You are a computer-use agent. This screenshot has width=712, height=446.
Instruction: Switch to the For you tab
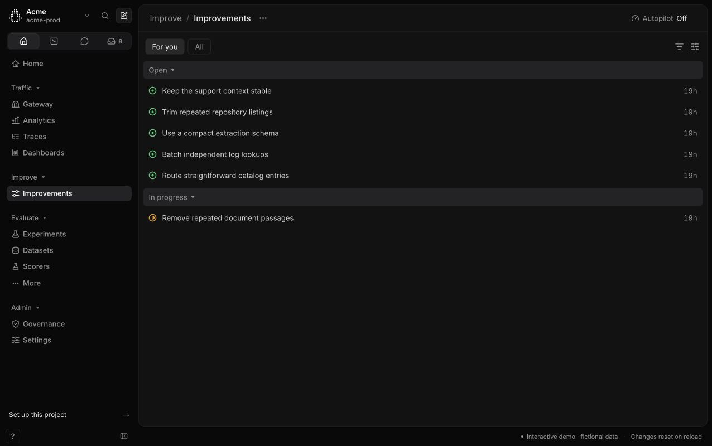coord(165,47)
